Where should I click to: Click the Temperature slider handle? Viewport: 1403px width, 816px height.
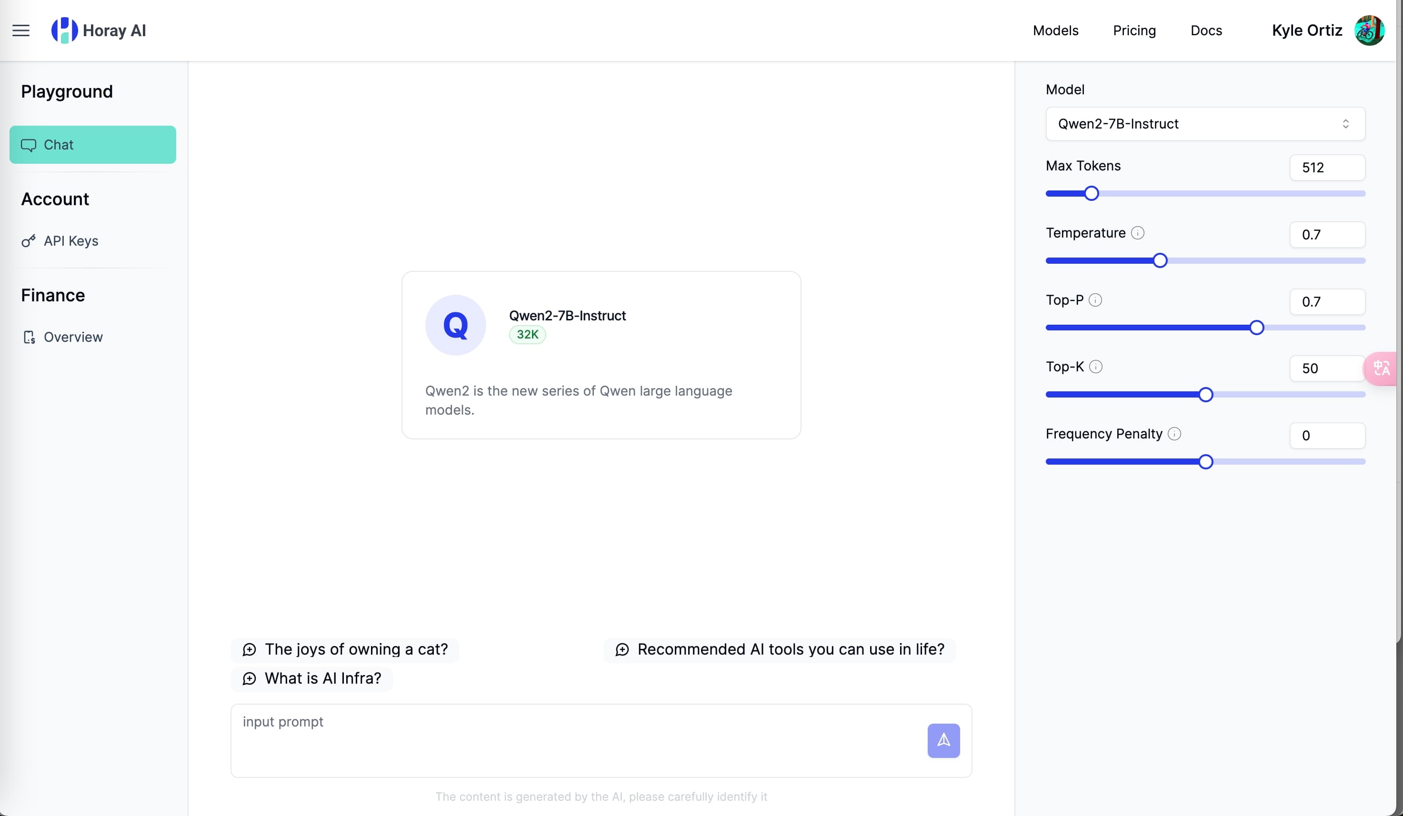(1160, 261)
